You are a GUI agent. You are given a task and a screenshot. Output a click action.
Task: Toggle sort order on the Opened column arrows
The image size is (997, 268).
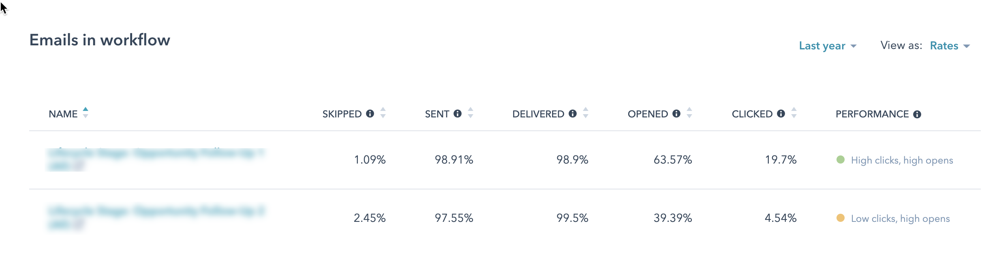[x=689, y=113]
